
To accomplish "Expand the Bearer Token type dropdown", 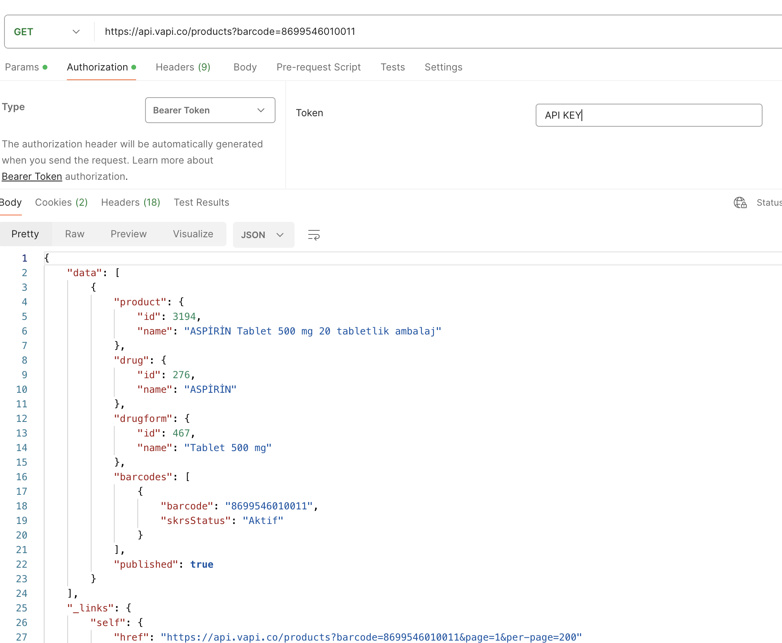I will (210, 110).
